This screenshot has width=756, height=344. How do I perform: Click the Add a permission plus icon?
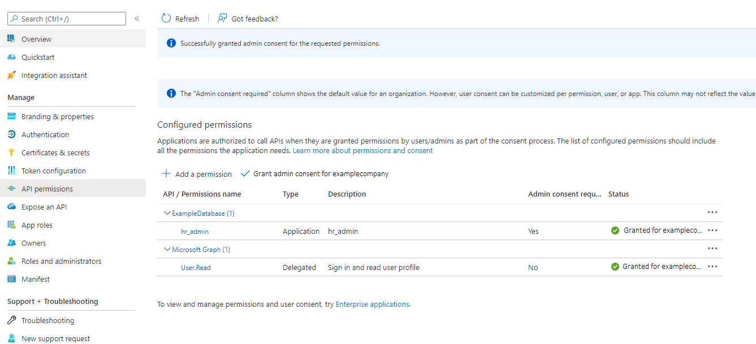166,173
